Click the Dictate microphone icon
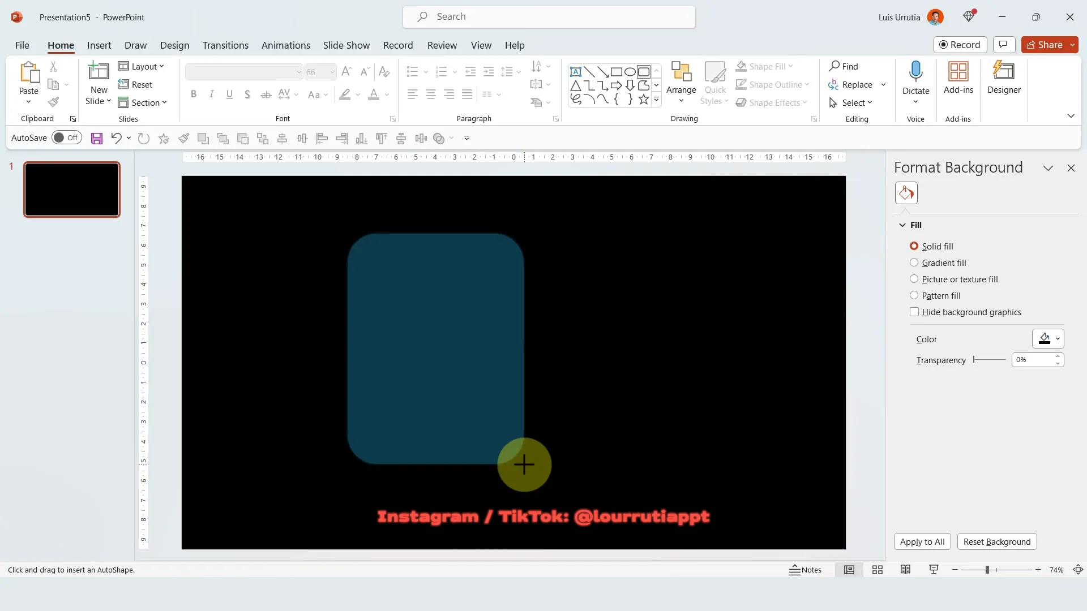This screenshot has height=611, width=1087. click(915, 72)
